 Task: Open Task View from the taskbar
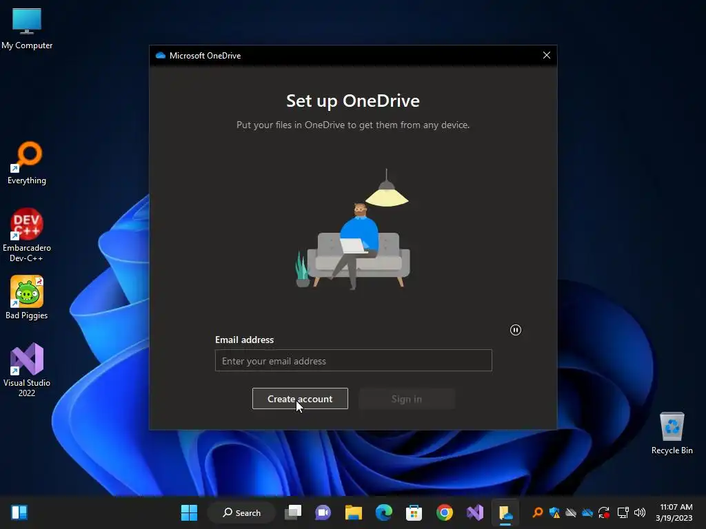293,512
